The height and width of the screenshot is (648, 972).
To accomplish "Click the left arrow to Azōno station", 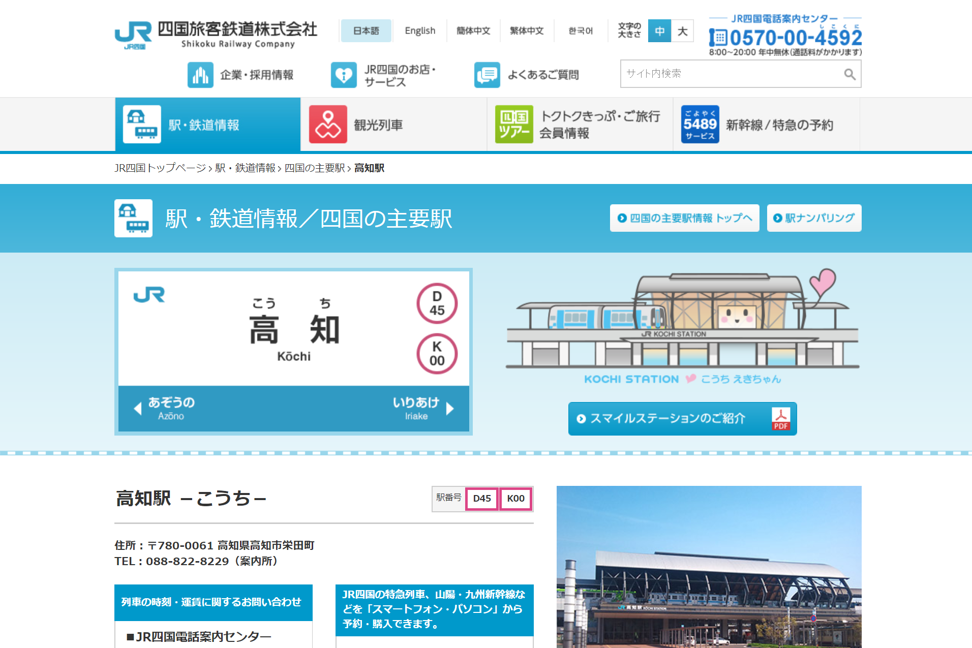I will pos(137,409).
